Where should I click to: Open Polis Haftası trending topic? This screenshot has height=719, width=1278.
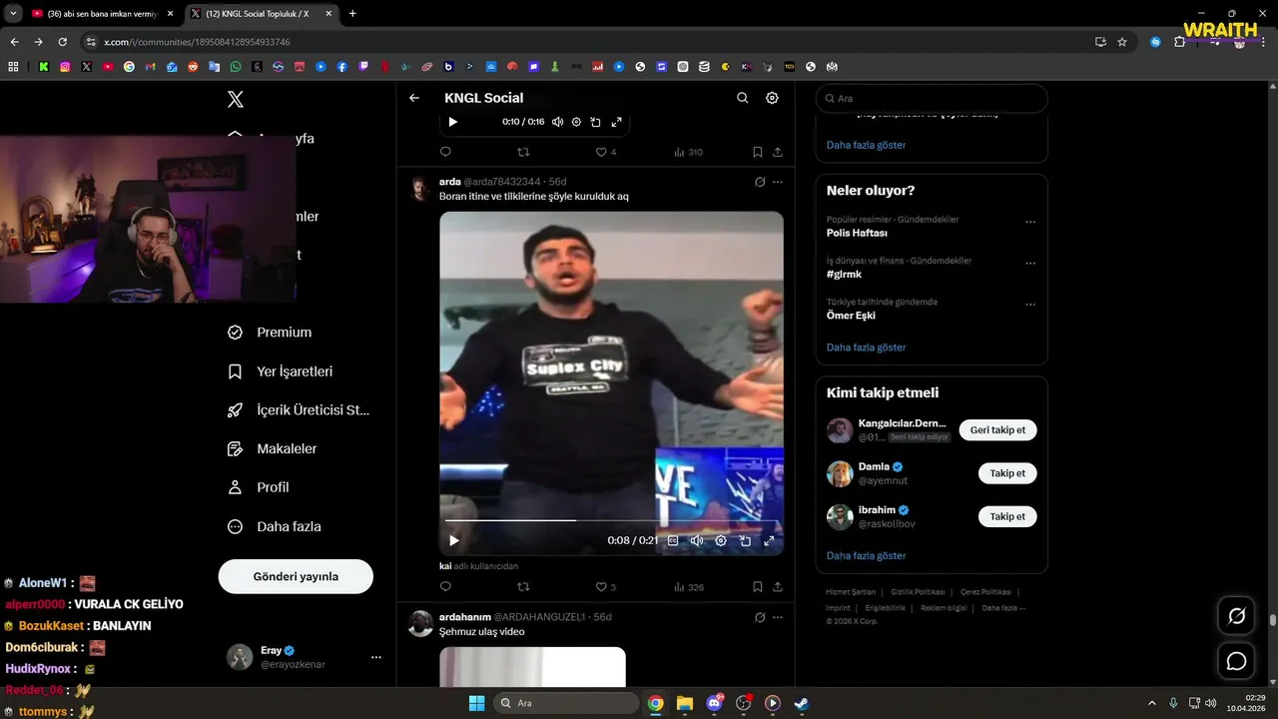pos(857,233)
